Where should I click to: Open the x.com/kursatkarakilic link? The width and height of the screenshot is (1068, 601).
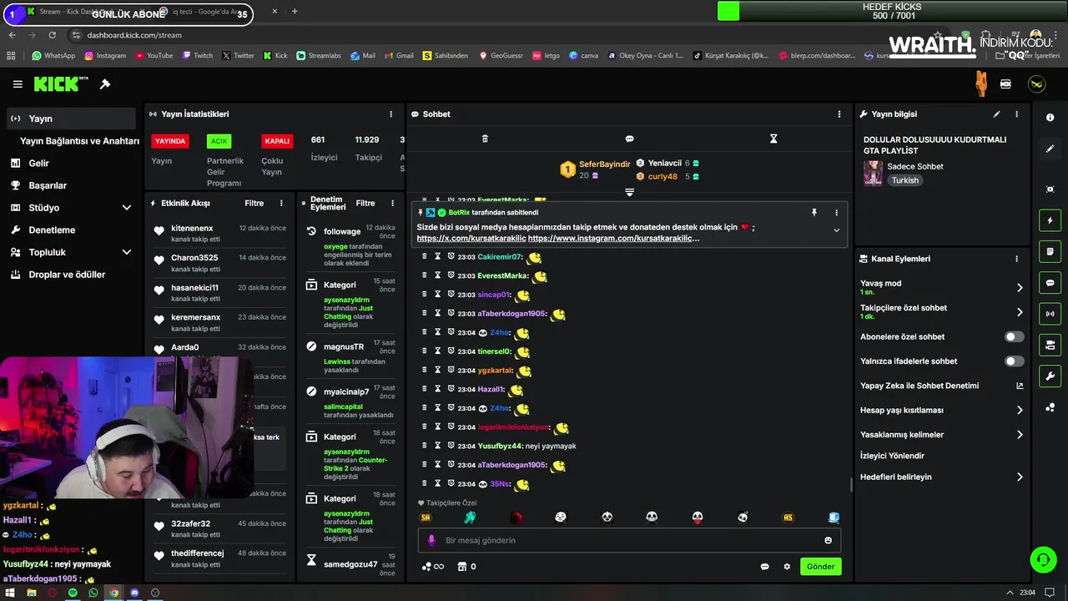coord(471,239)
